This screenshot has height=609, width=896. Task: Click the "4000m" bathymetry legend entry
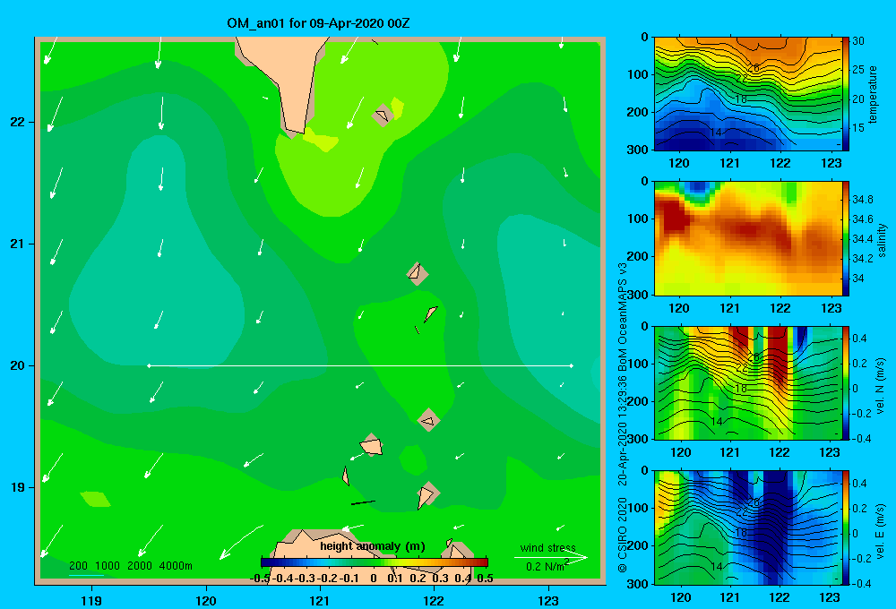click(x=176, y=566)
